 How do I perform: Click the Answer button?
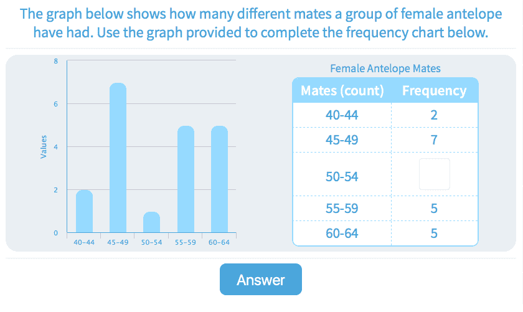pyautogui.click(x=260, y=280)
